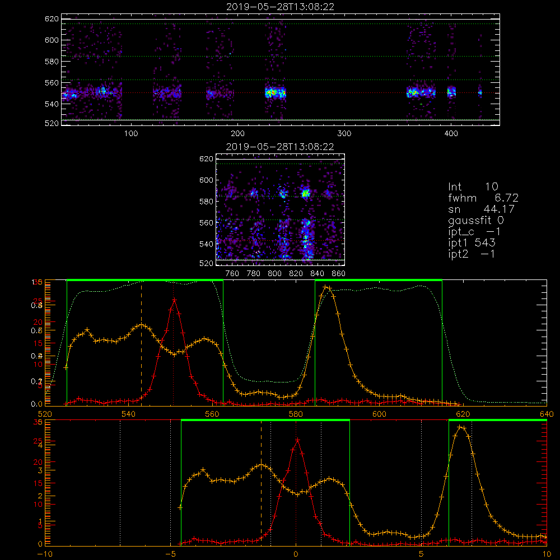Click the timestamp title above the top spectrogram
The width and height of the screenshot is (560, 560).
pos(280,7)
